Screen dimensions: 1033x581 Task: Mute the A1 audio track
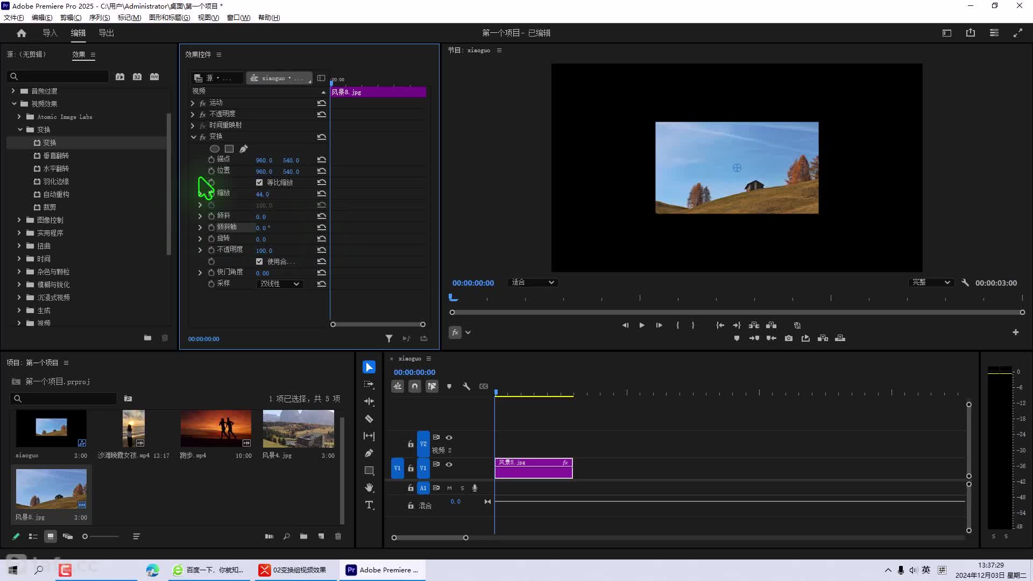click(x=449, y=488)
